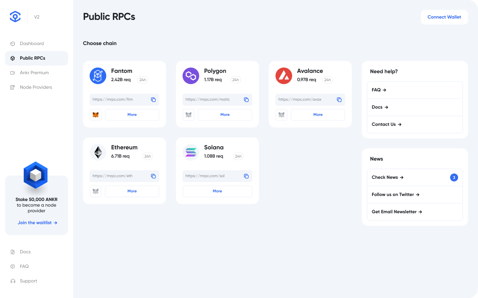Viewport: 478px width, 298px height.
Task: Add Polygon to MetaMask via fox icon
Action: [189, 115]
